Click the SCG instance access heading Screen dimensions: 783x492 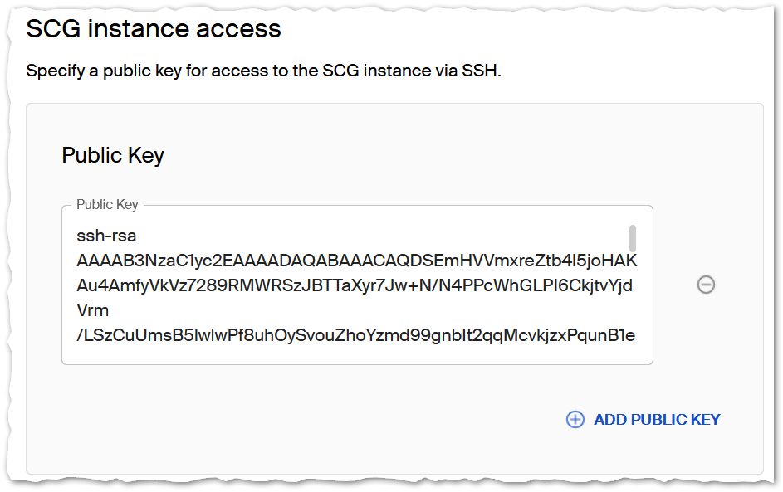tap(154, 29)
